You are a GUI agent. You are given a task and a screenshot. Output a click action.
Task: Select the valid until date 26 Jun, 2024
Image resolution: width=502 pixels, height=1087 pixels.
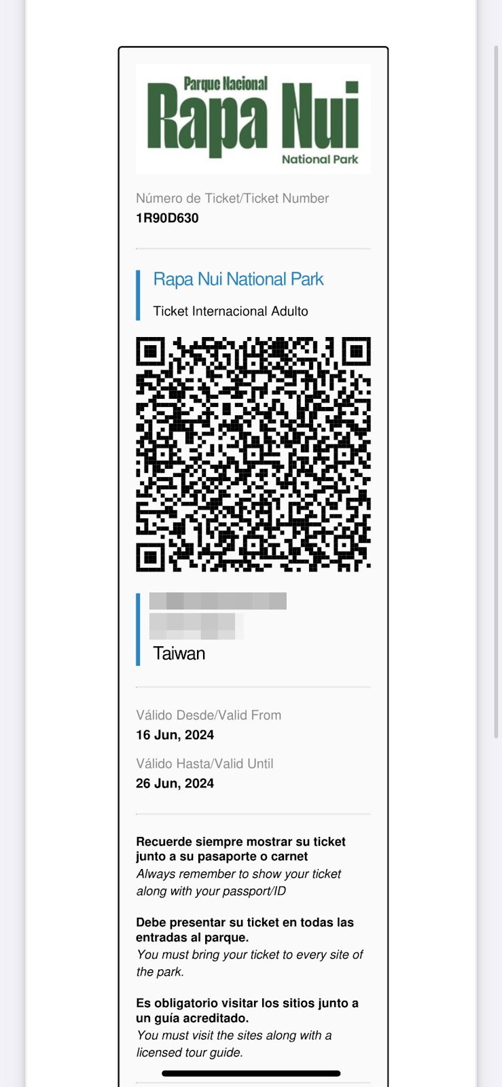point(175,783)
